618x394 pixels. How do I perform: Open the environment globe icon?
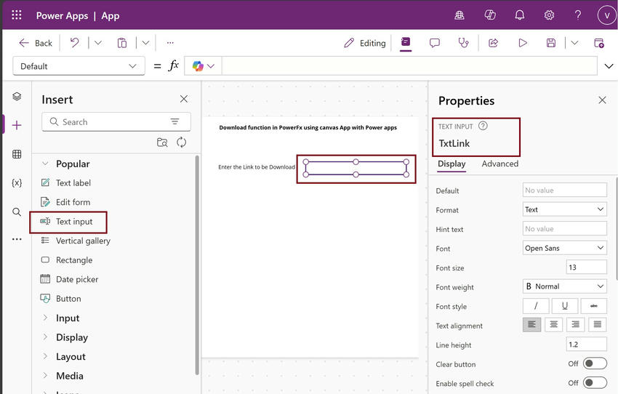point(460,15)
